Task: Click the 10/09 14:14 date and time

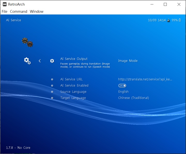Action: click(x=157, y=20)
